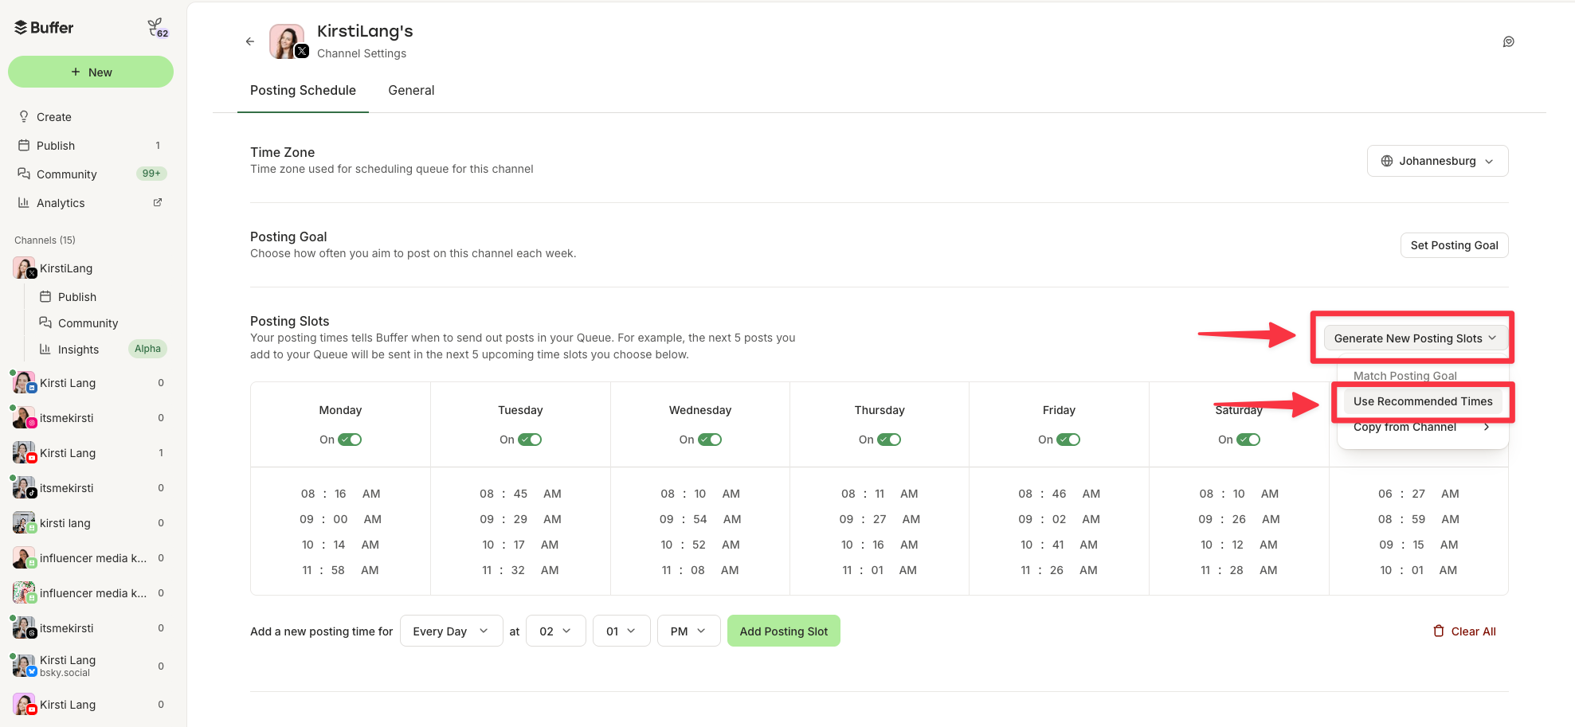The height and width of the screenshot is (727, 1575).
Task: Toggle Monday posting off
Action: pyautogui.click(x=351, y=439)
